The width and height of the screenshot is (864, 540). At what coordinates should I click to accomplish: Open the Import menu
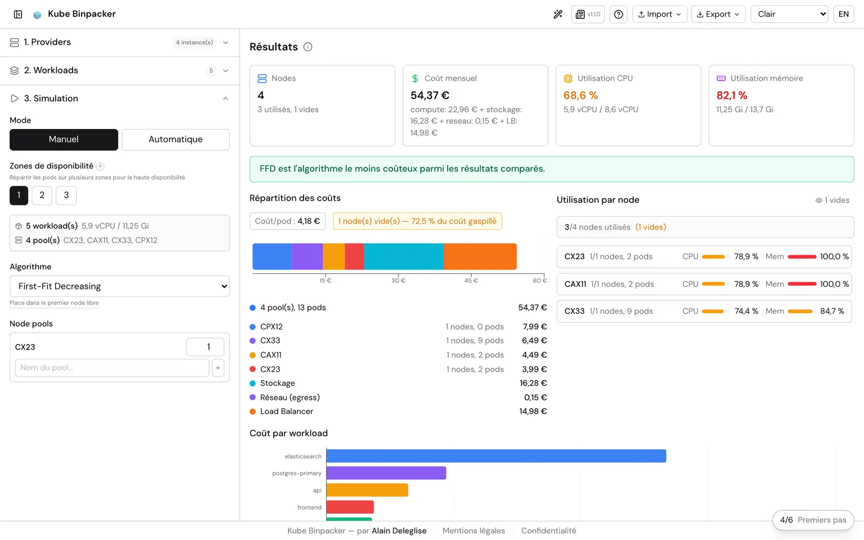pos(659,14)
